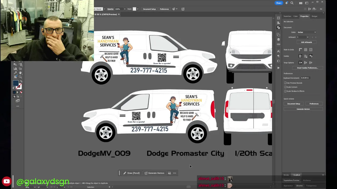Open the Graphic Style dropdown arrow

coord(137,9)
